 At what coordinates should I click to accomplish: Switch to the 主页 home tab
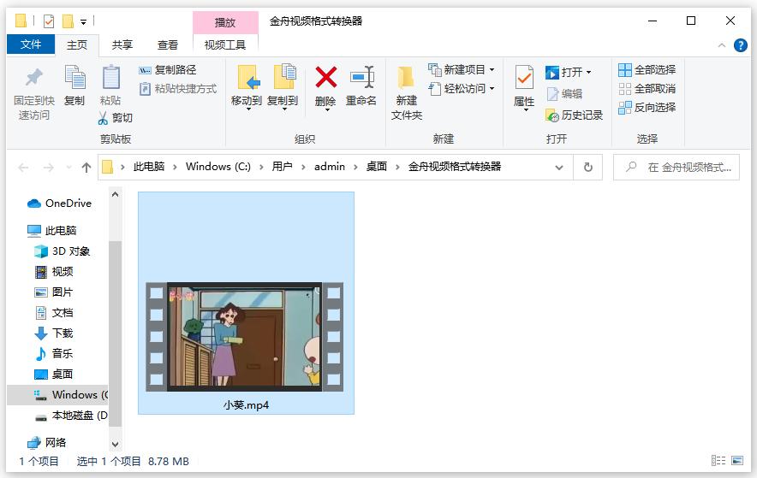pos(77,44)
